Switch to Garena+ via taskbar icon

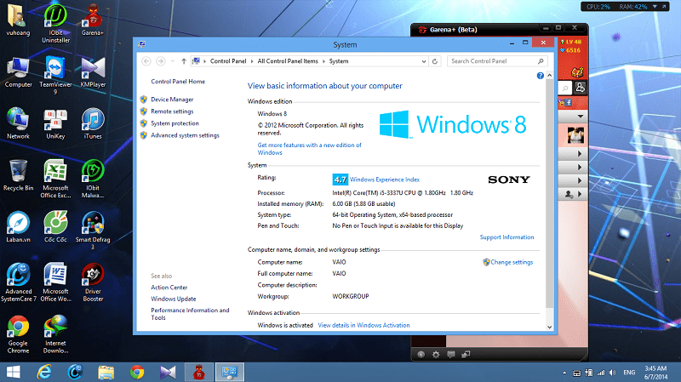199,372
